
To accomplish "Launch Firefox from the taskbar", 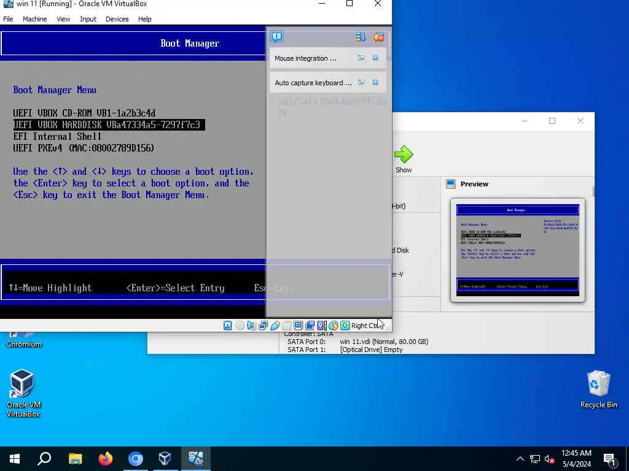I will 106,459.
